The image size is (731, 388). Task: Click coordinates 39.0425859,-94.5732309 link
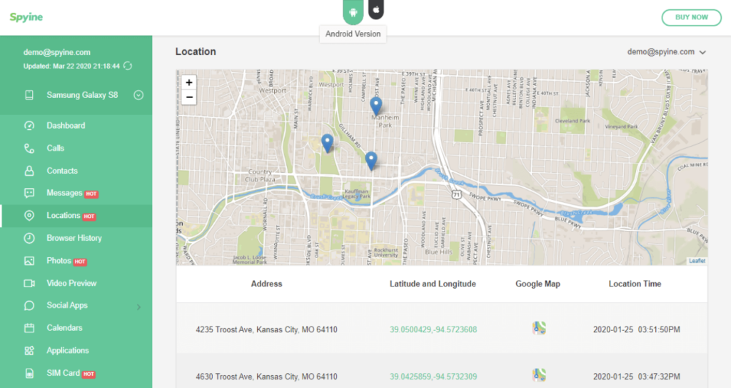(x=433, y=377)
